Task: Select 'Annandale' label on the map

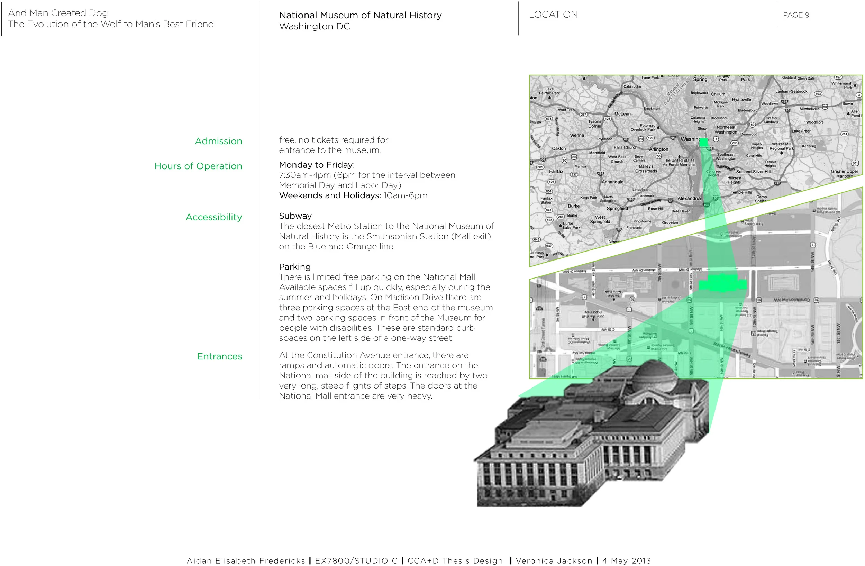Action: click(612, 182)
